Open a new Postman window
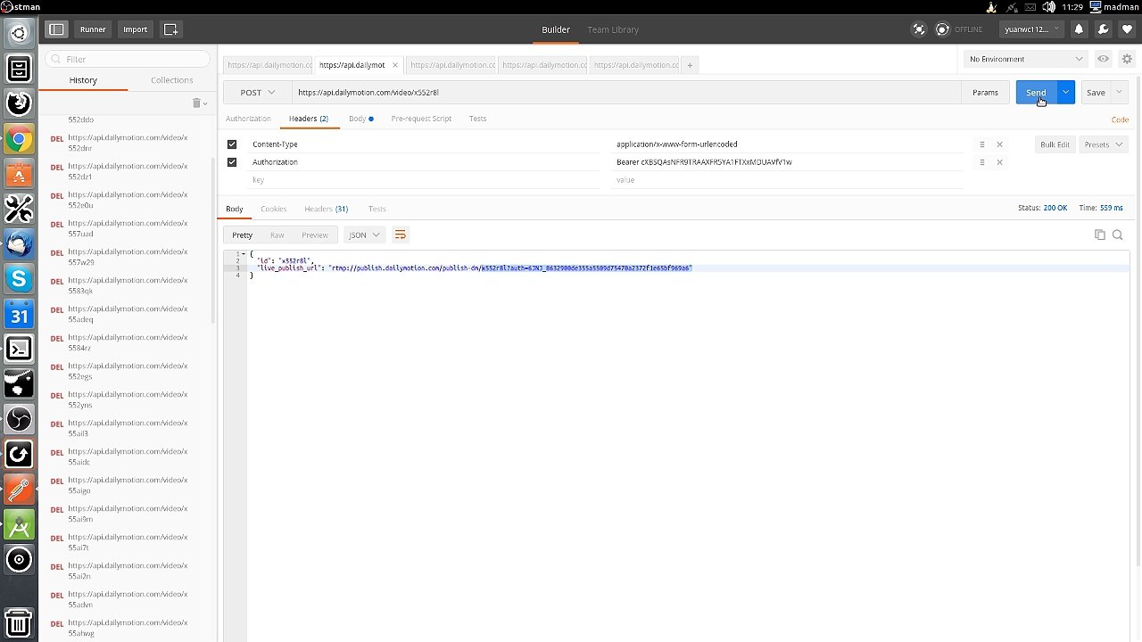Viewport: 1142px width, 642px height. pyautogui.click(x=170, y=29)
